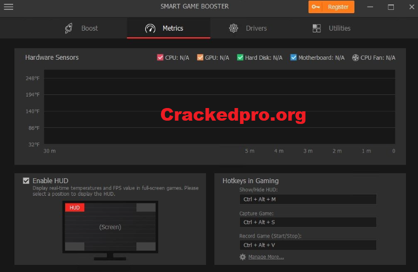
Task: Click the CPU Fan icon
Action: pos(356,58)
